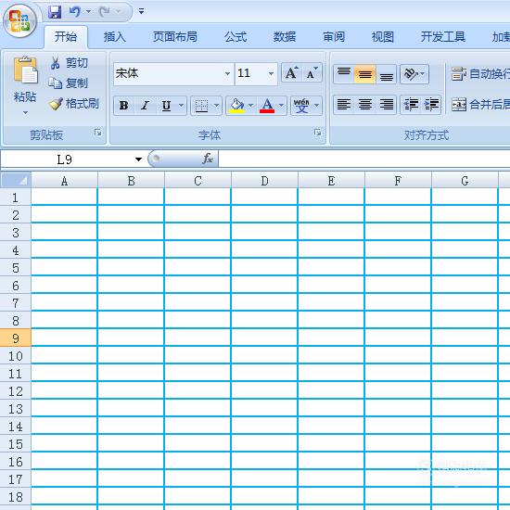510x510 pixels.
Task: Select column A header
Action: coord(64,181)
